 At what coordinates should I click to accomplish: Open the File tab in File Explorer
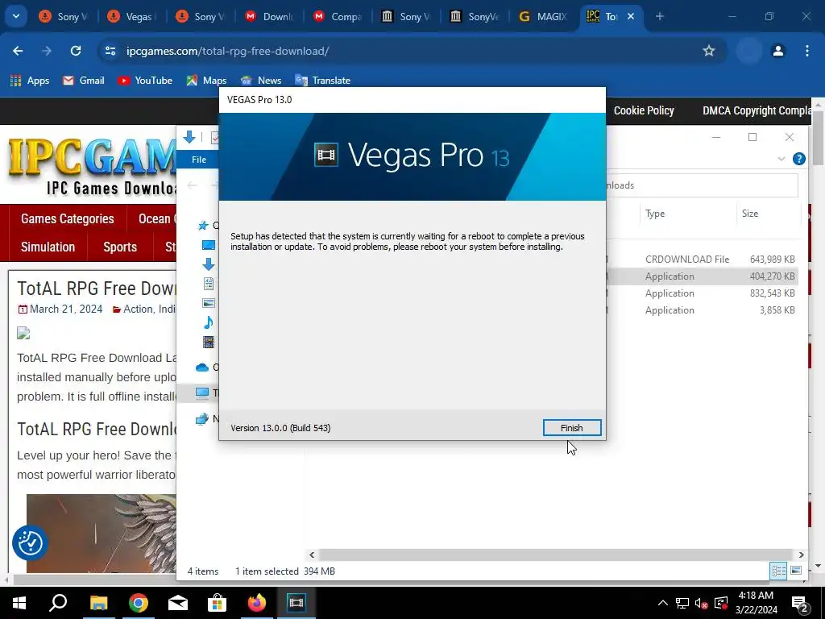tap(199, 160)
